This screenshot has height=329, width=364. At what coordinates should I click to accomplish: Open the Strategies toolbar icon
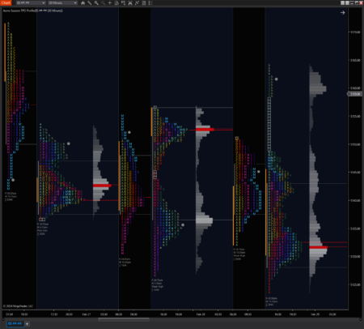click(x=137, y=3)
